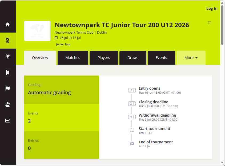Open the players group icon in the sidebar

8,104
